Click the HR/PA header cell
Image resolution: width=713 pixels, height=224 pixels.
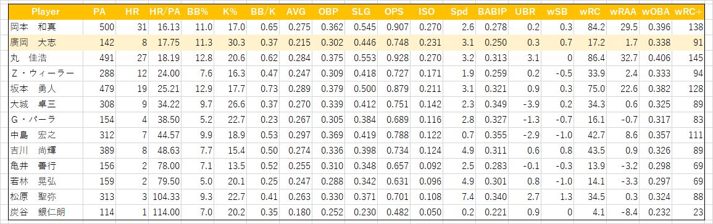pyautogui.click(x=164, y=12)
